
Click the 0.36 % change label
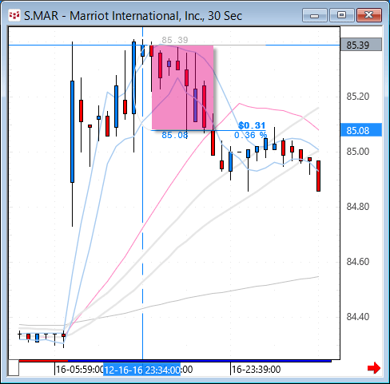tap(250, 135)
